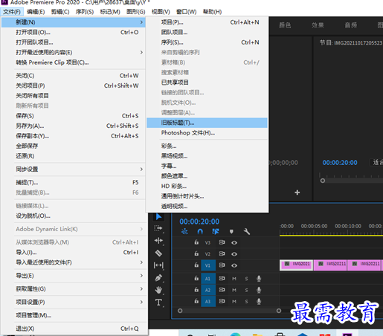
Task: Choose 序列(S)... in New submenu
Action: pyautogui.click(x=207, y=42)
